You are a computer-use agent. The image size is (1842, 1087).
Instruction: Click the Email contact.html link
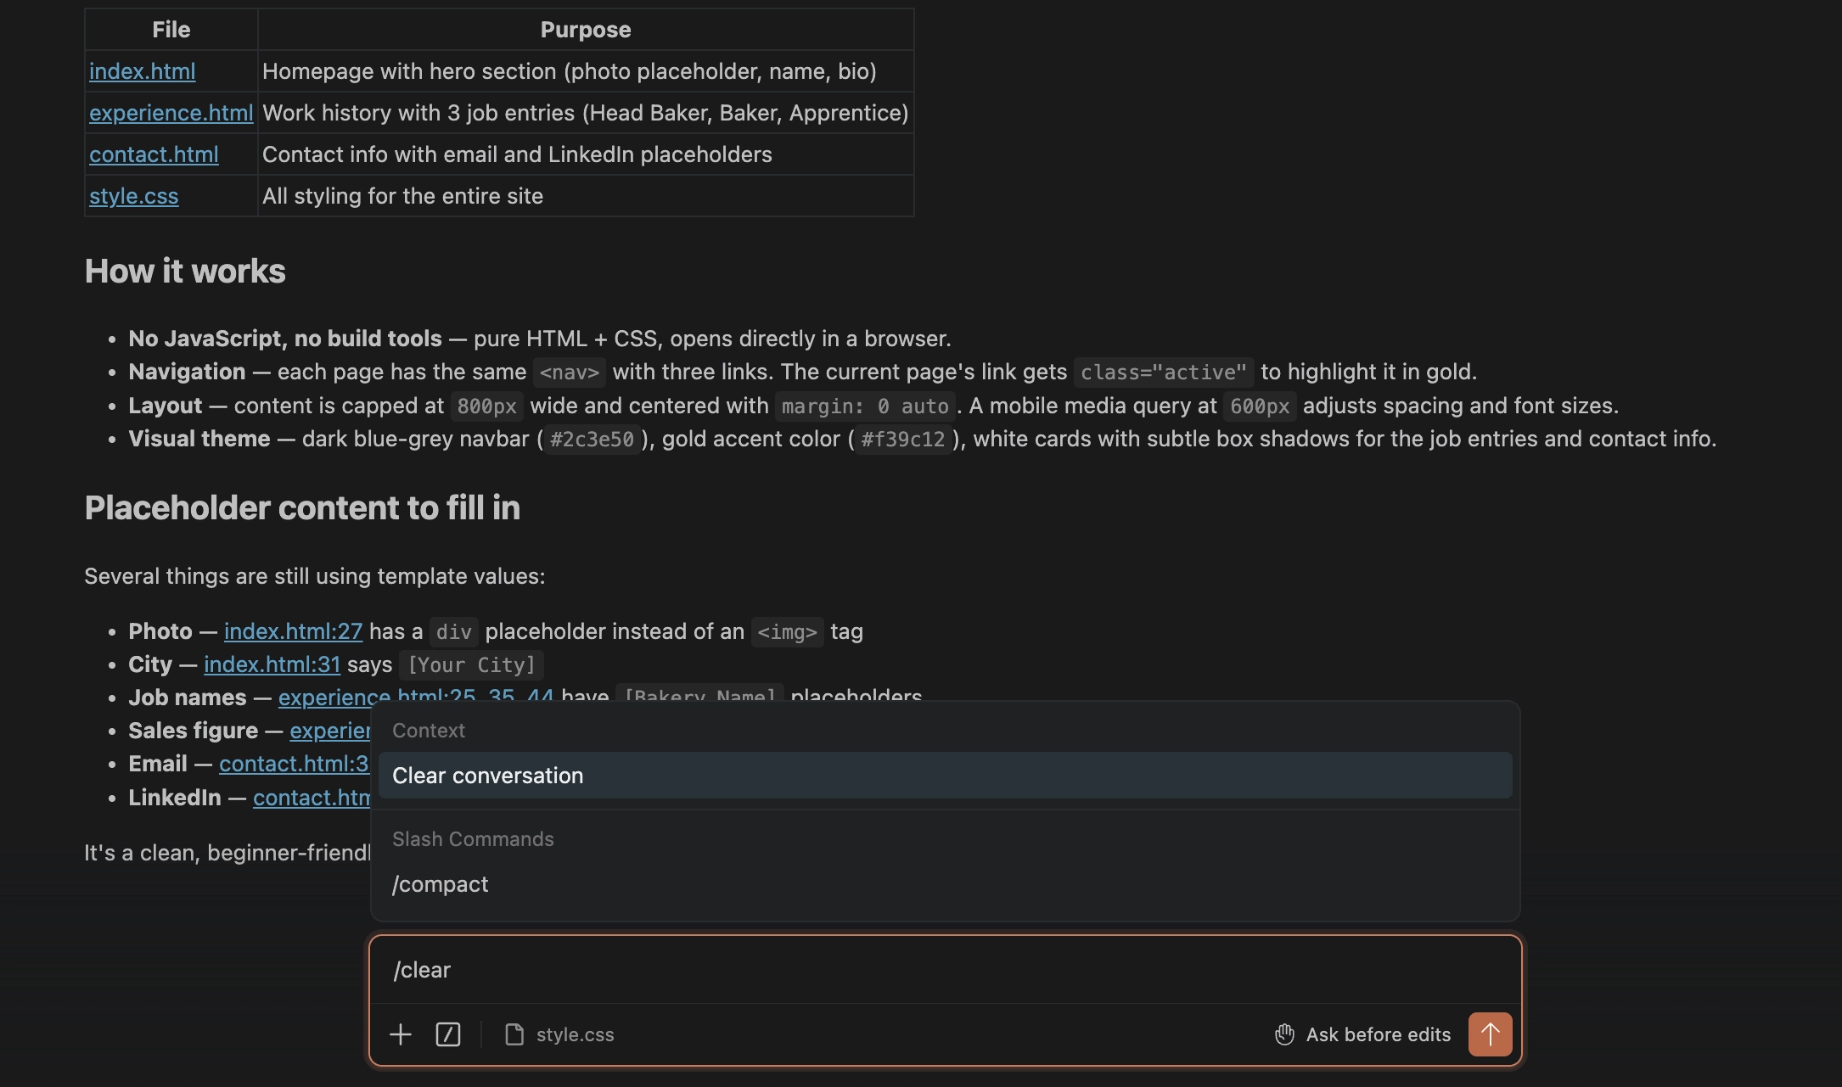293,764
